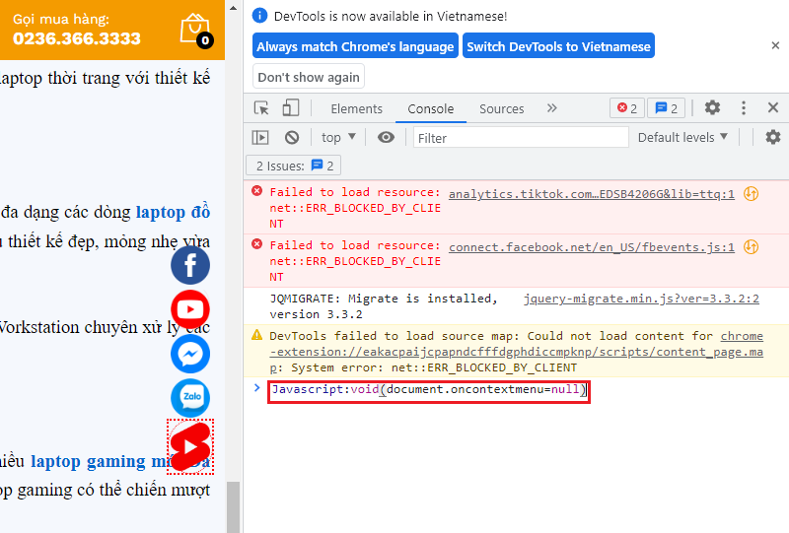Show the console sidebar panel
Screen dimensions: 789x533
tap(260, 137)
